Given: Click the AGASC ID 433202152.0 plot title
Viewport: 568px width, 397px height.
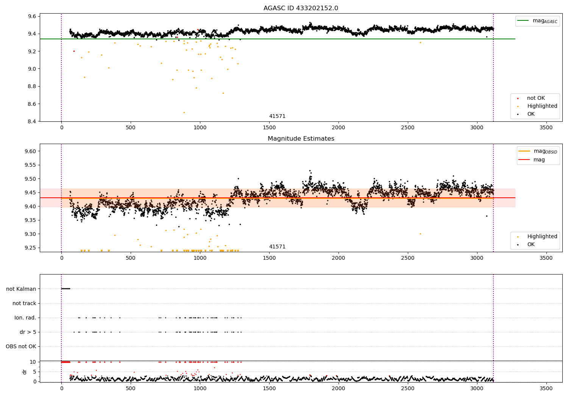Looking at the screenshot, I should (x=301, y=8).
